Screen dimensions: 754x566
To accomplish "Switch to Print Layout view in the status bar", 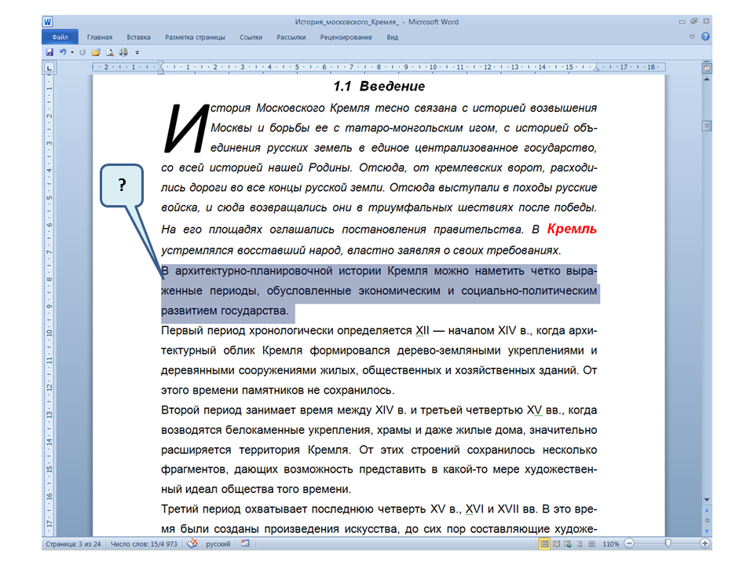I will click(x=544, y=543).
